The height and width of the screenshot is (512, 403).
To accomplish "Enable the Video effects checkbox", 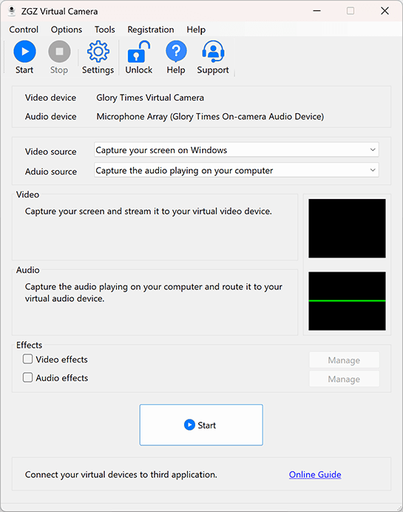I will pyautogui.click(x=28, y=359).
